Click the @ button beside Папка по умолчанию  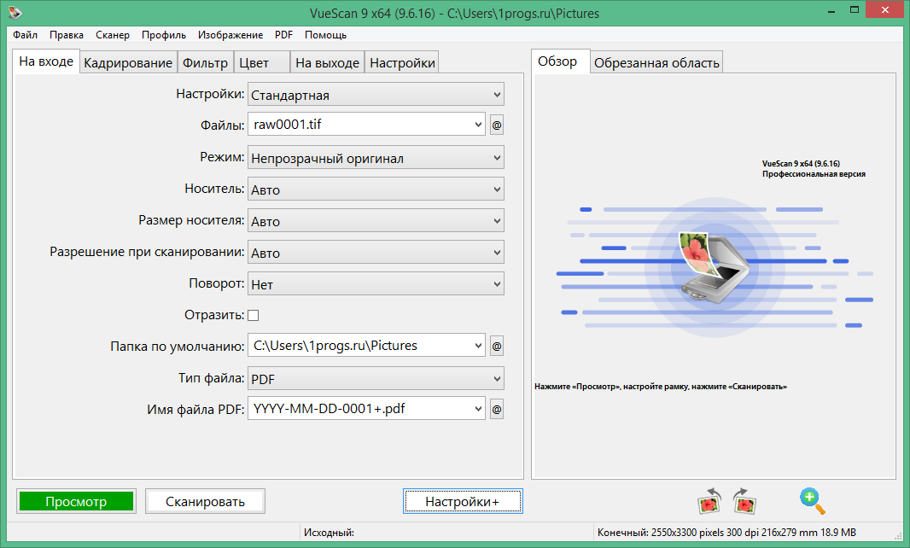click(497, 347)
